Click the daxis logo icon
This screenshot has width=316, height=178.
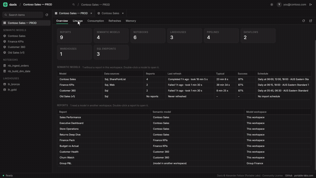pos(5,4)
